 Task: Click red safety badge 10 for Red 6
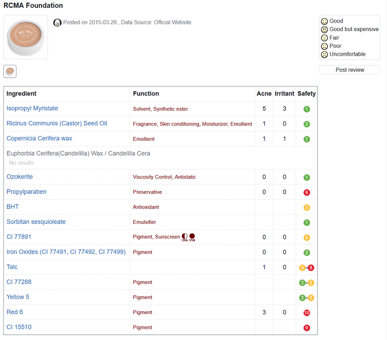tap(307, 313)
